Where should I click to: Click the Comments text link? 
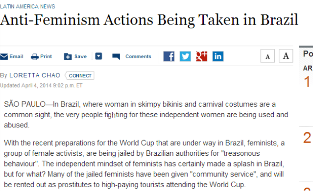(138, 56)
